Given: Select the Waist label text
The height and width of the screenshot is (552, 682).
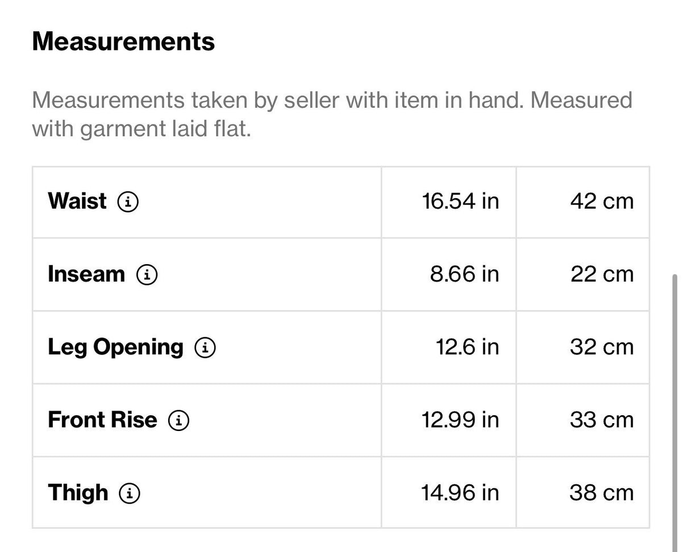Looking at the screenshot, I should point(77,201).
